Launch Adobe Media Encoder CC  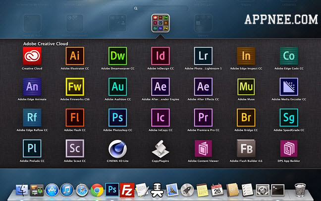coord(289,87)
